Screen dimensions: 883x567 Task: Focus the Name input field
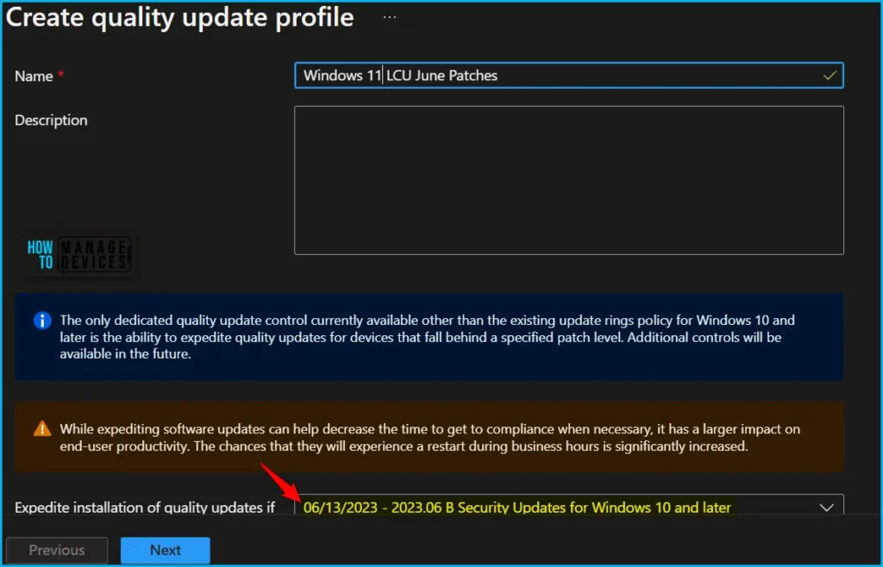[x=569, y=75]
